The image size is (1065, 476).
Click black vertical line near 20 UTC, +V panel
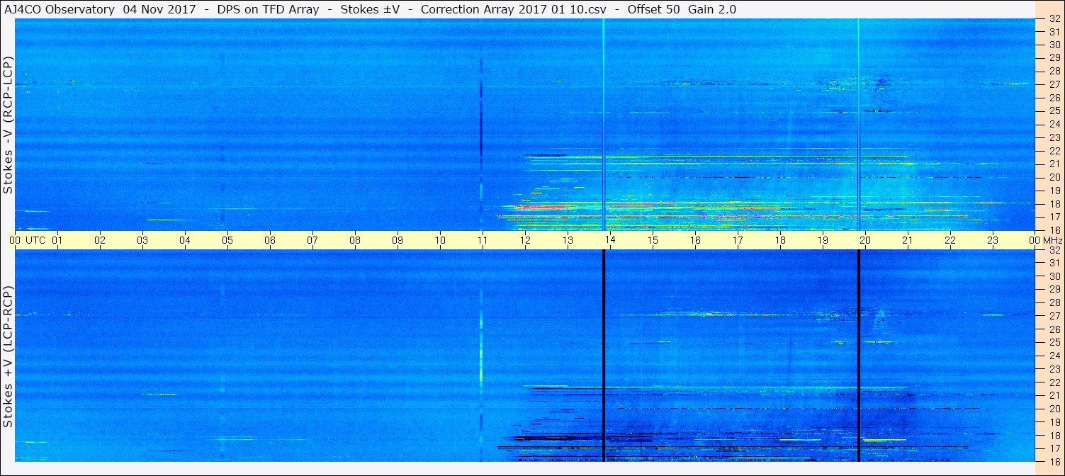tap(859, 356)
